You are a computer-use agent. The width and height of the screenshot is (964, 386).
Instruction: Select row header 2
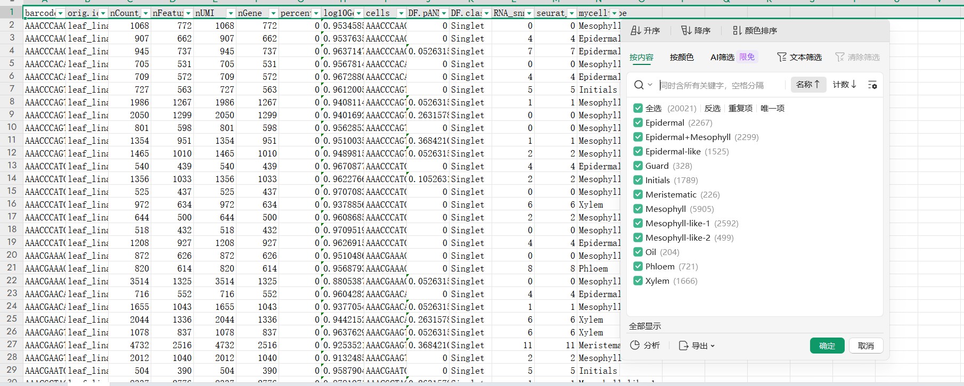tap(12, 25)
